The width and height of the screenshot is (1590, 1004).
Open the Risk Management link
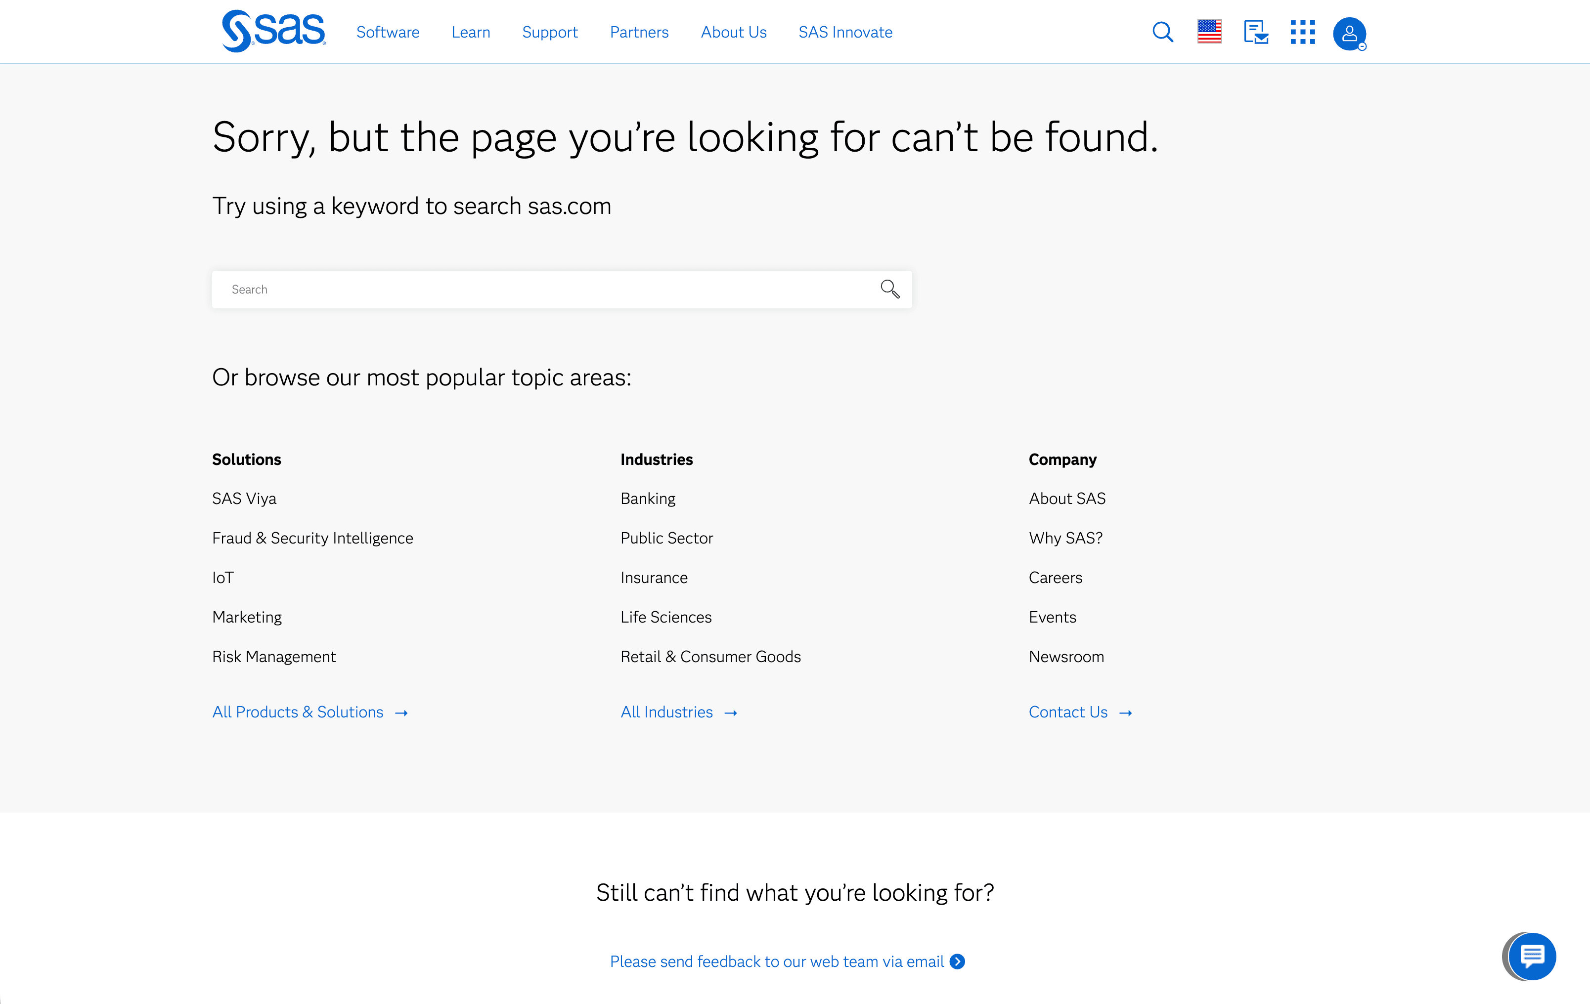pos(274,657)
